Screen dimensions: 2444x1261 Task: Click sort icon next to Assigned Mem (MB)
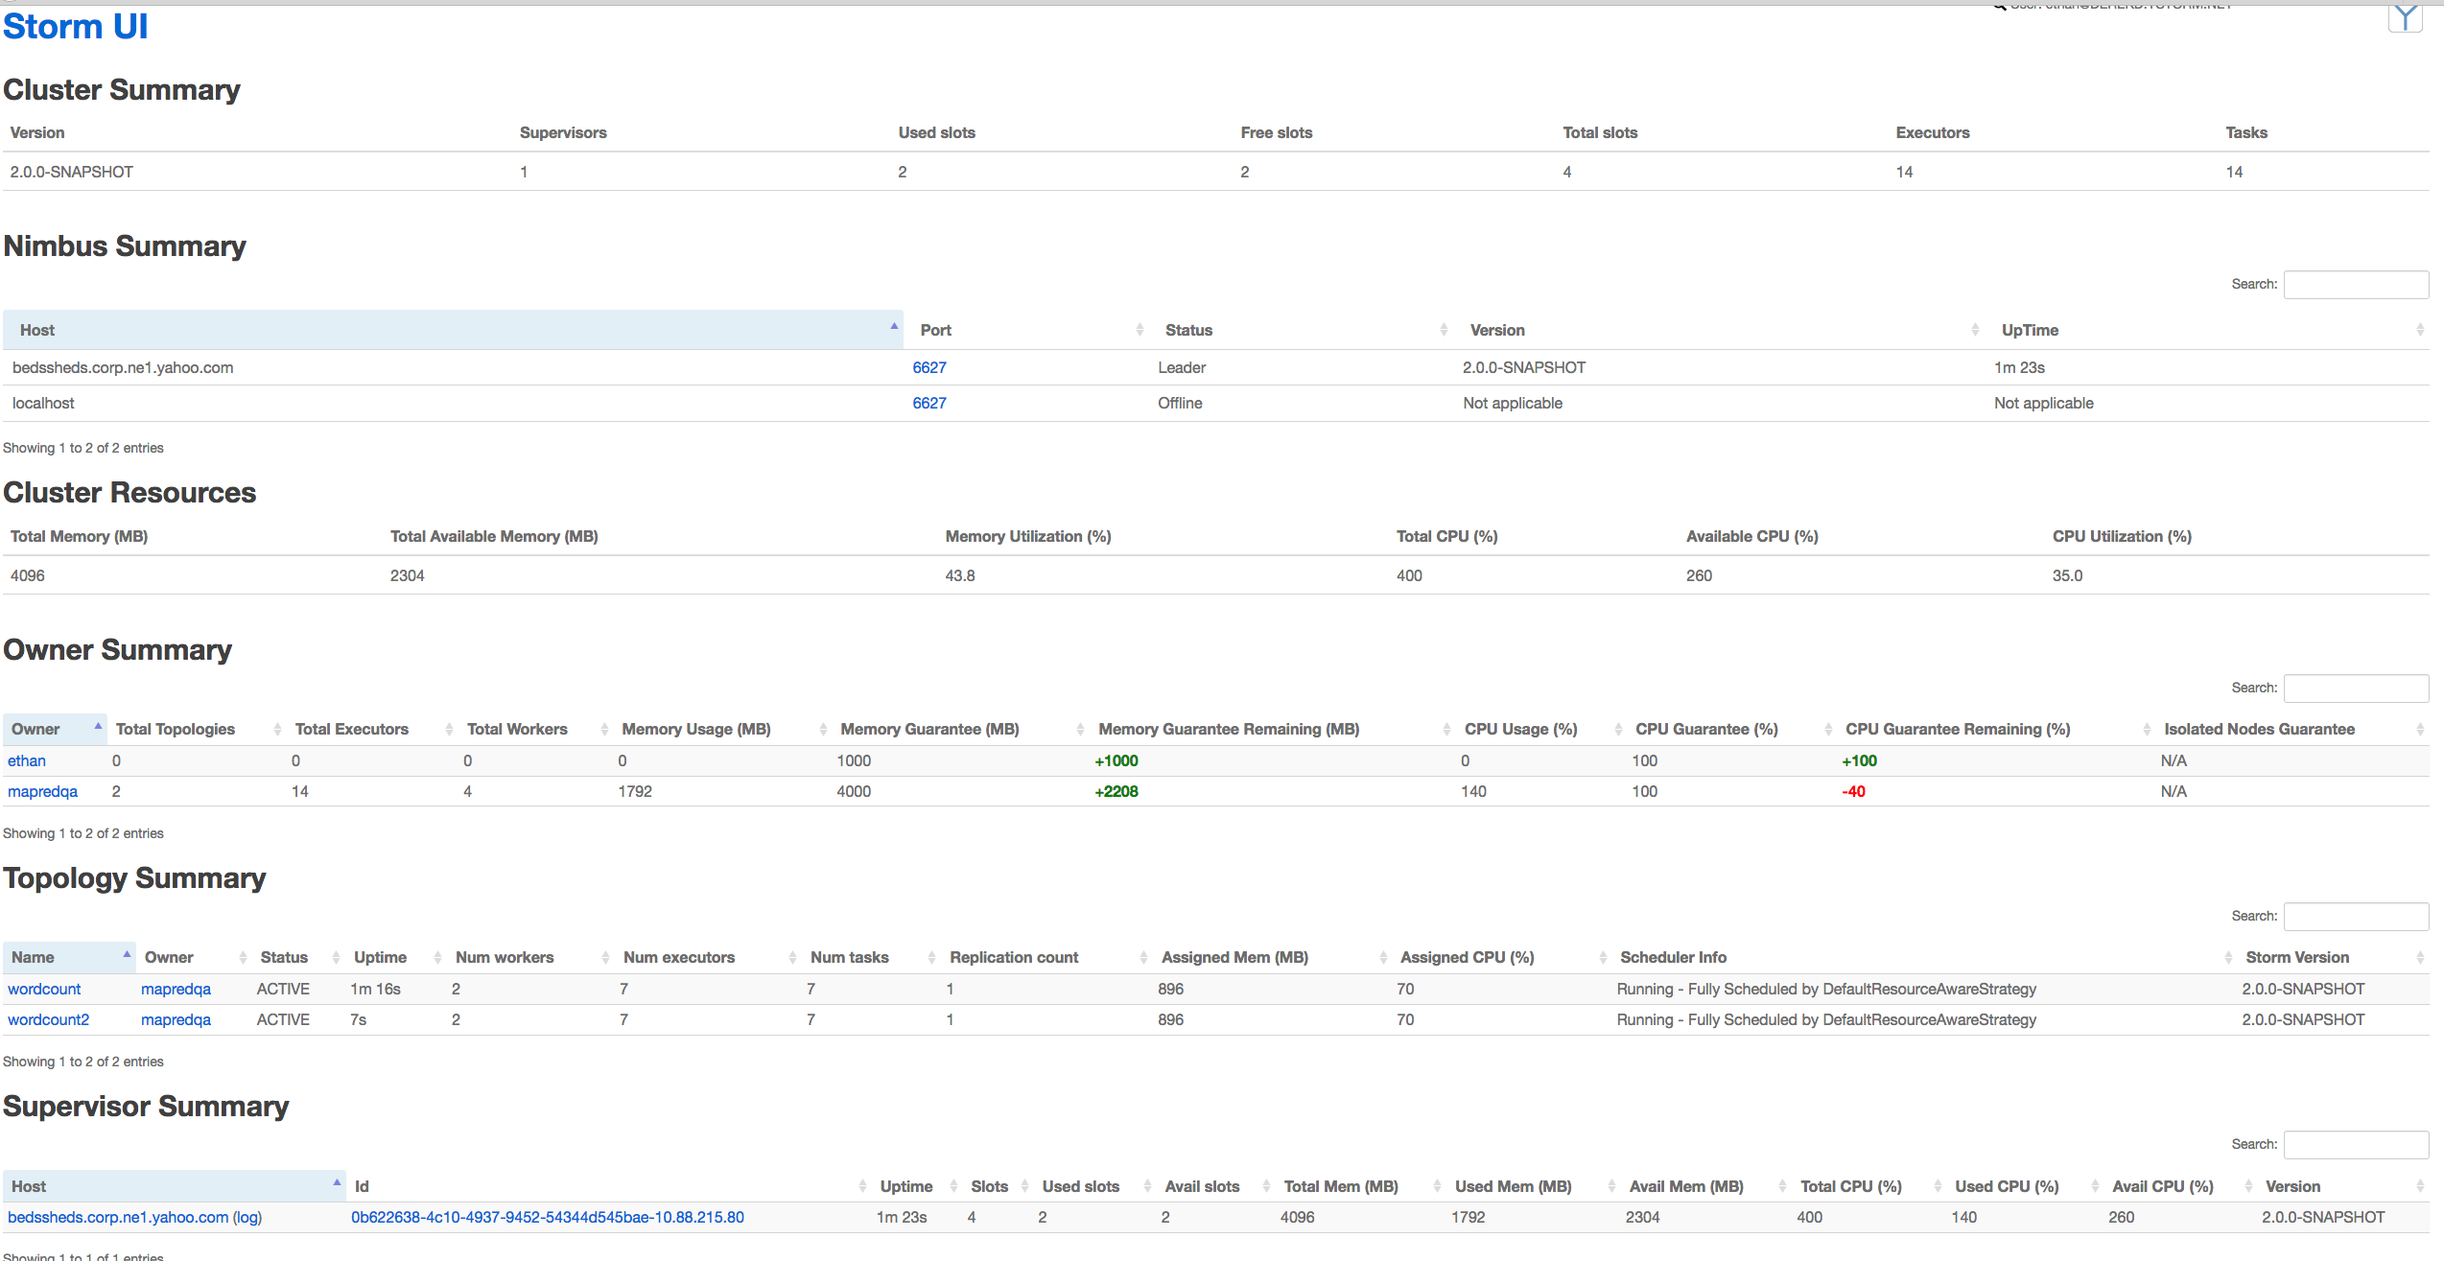pyautogui.click(x=1383, y=958)
